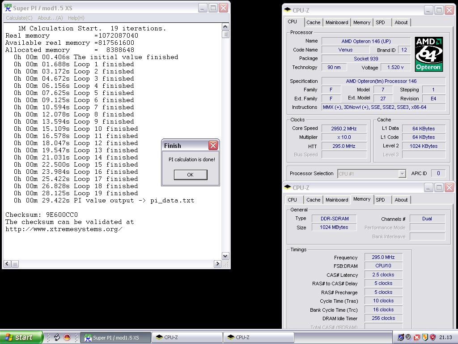
Task: Open Memory tab in upper CPU-Z
Action: pyautogui.click(x=361, y=22)
